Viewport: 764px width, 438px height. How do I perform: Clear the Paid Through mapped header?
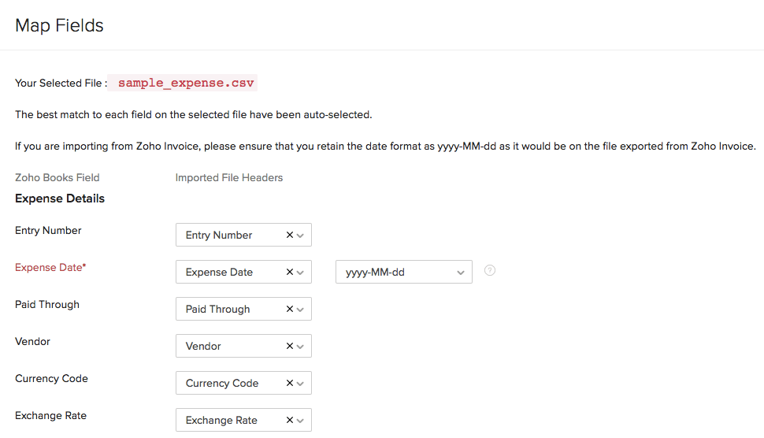point(289,309)
